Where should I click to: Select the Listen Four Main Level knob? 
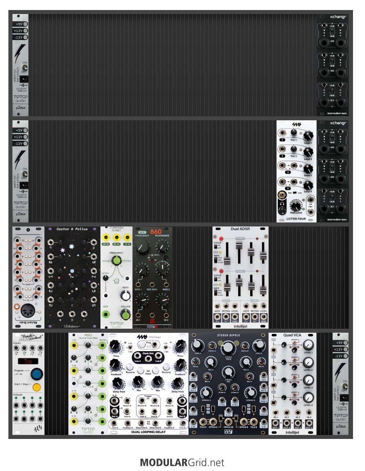[295, 206]
